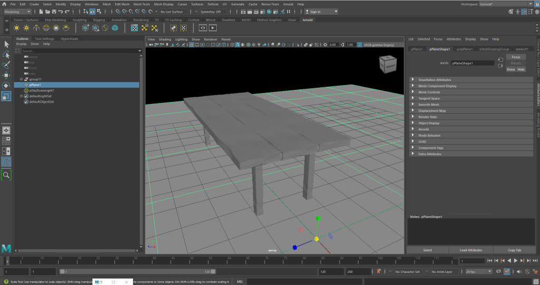Start Arnold render with play icon
540x285 pixels.
tap(213, 28)
